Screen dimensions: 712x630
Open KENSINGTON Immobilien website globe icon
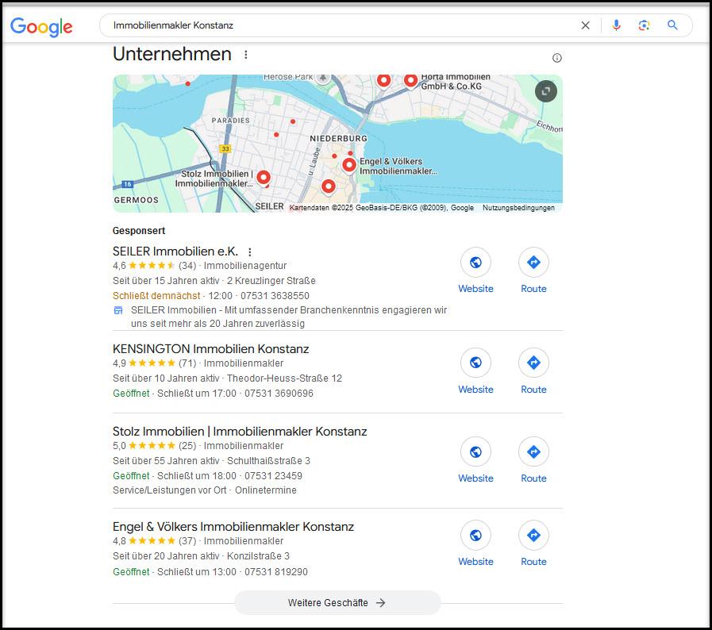click(x=475, y=363)
